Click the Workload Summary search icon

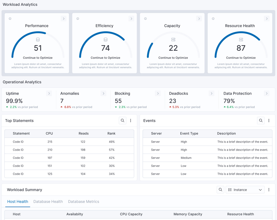pyautogui.click(x=220, y=190)
